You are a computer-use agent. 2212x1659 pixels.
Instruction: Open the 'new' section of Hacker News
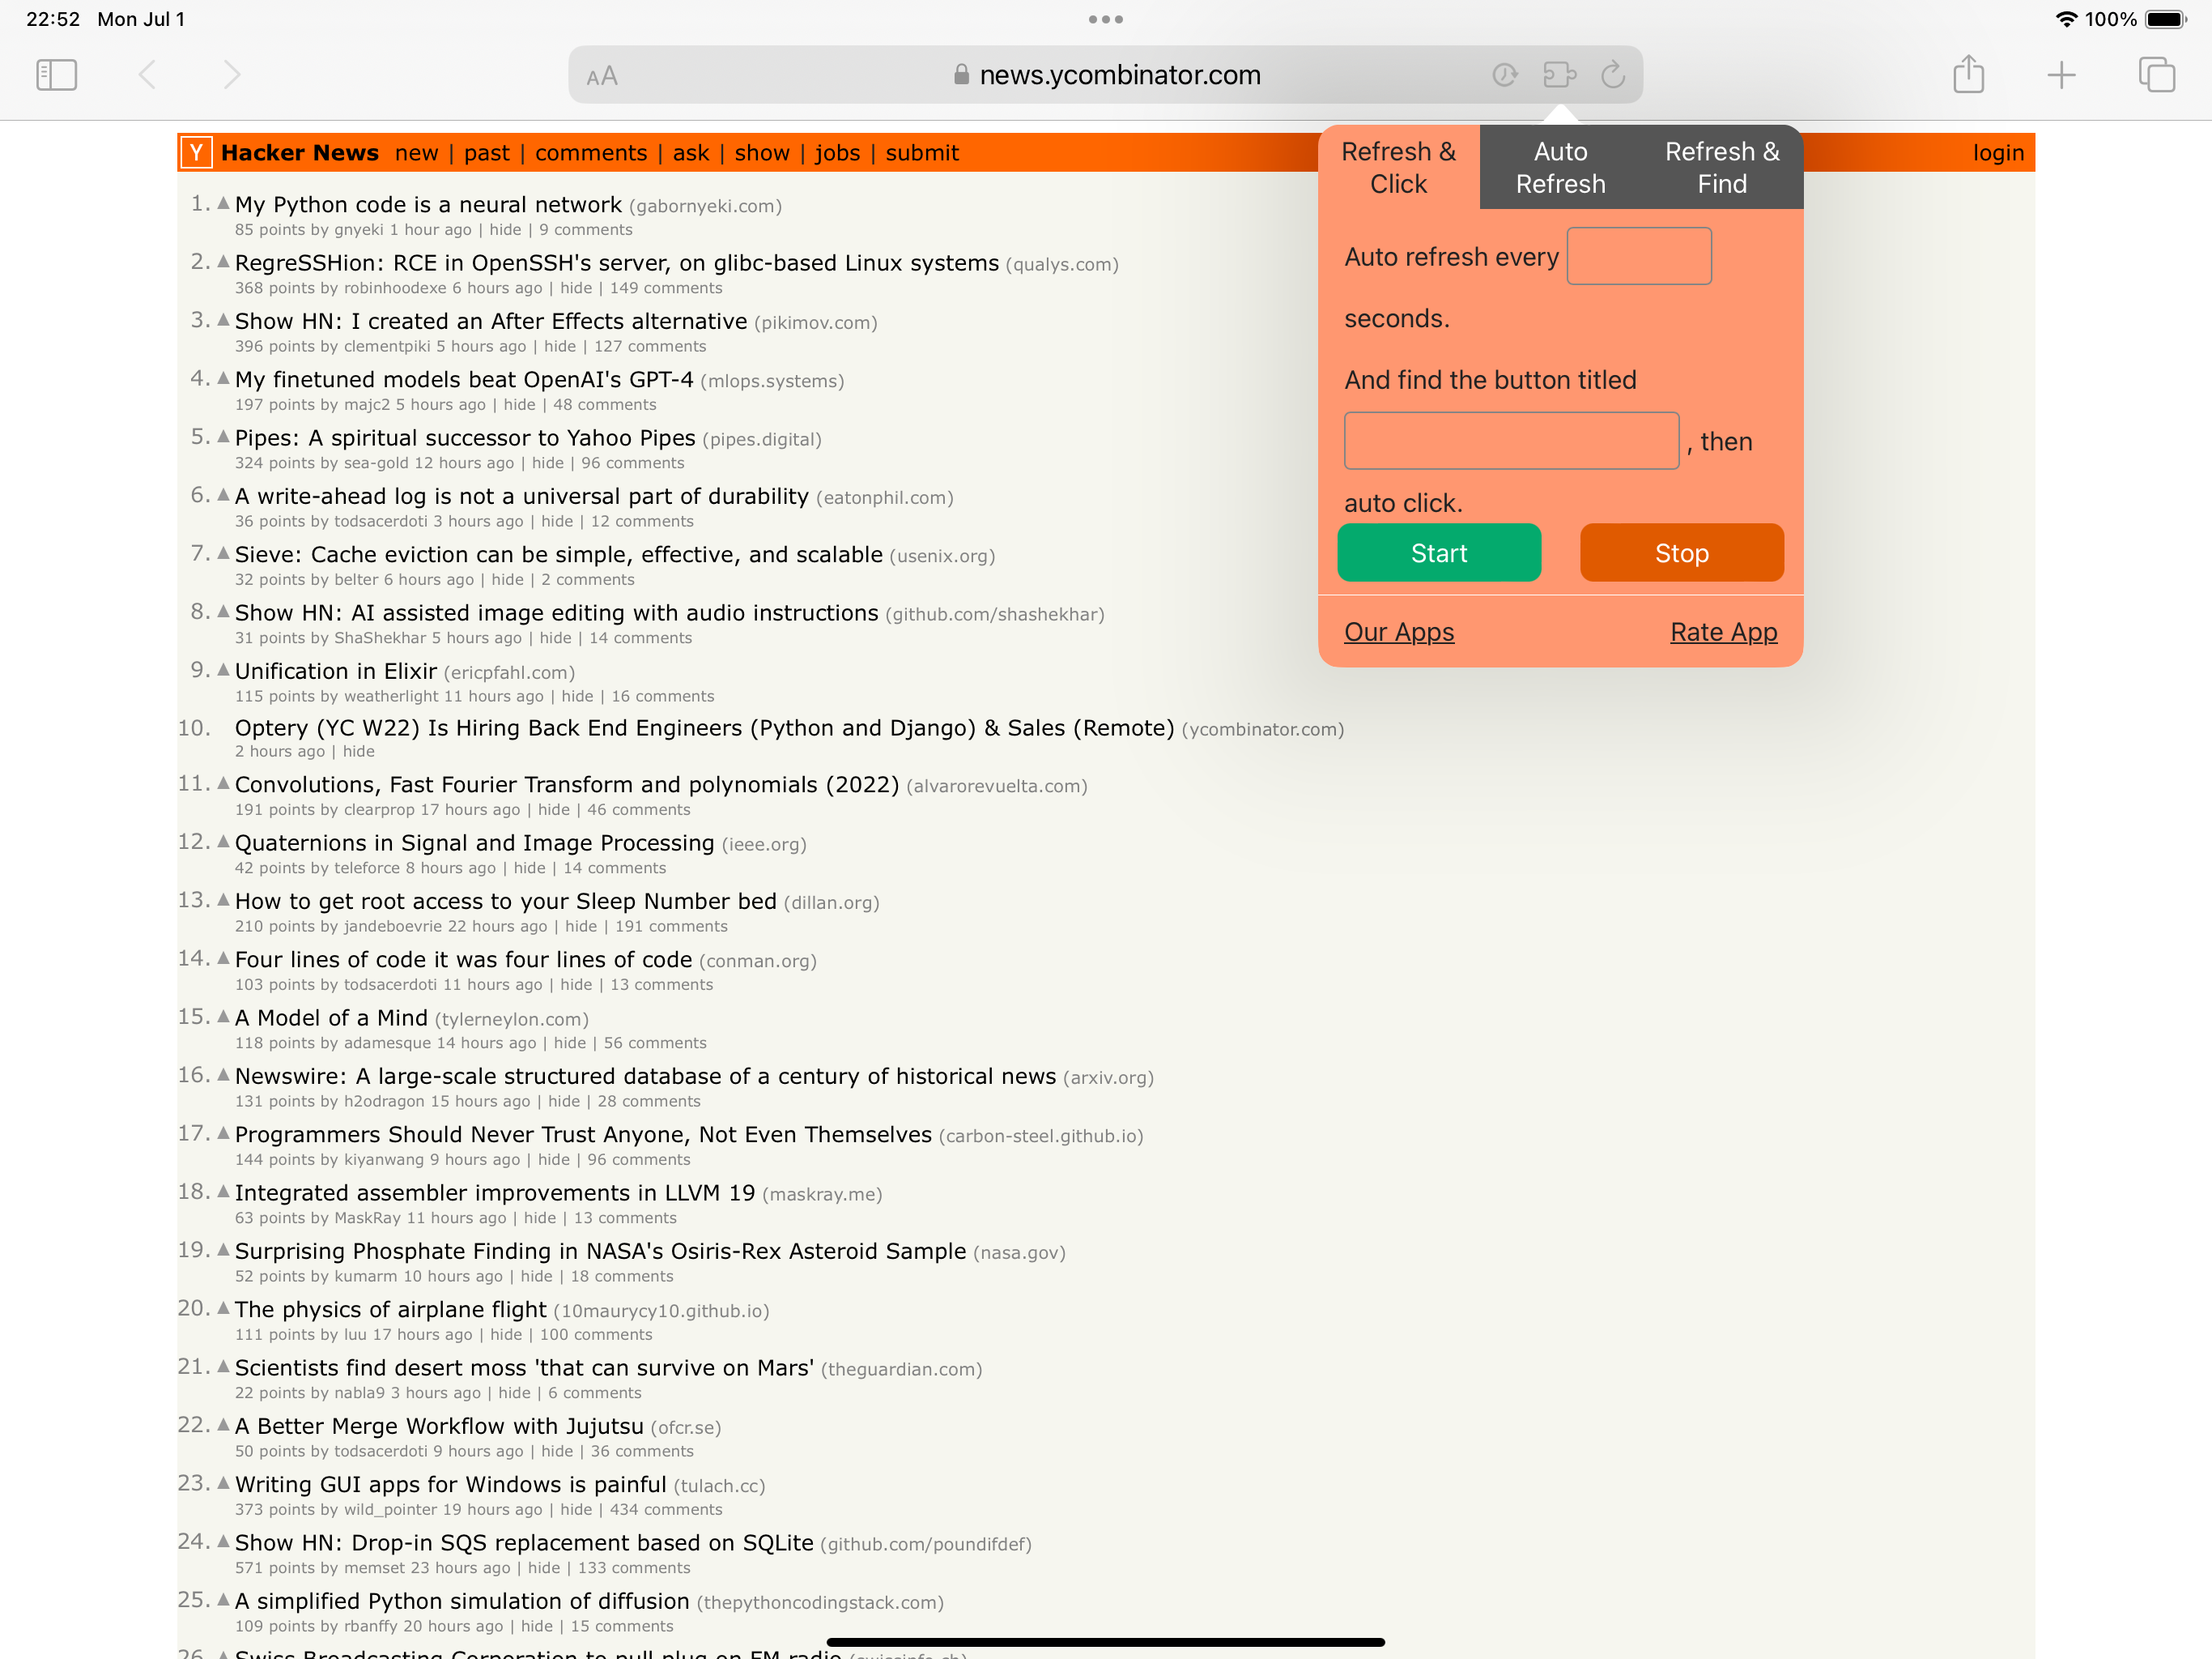416,153
